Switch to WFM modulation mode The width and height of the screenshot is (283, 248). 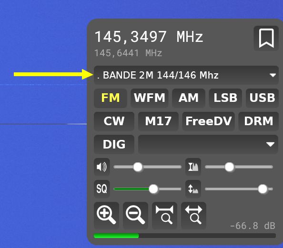click(150, 98)
